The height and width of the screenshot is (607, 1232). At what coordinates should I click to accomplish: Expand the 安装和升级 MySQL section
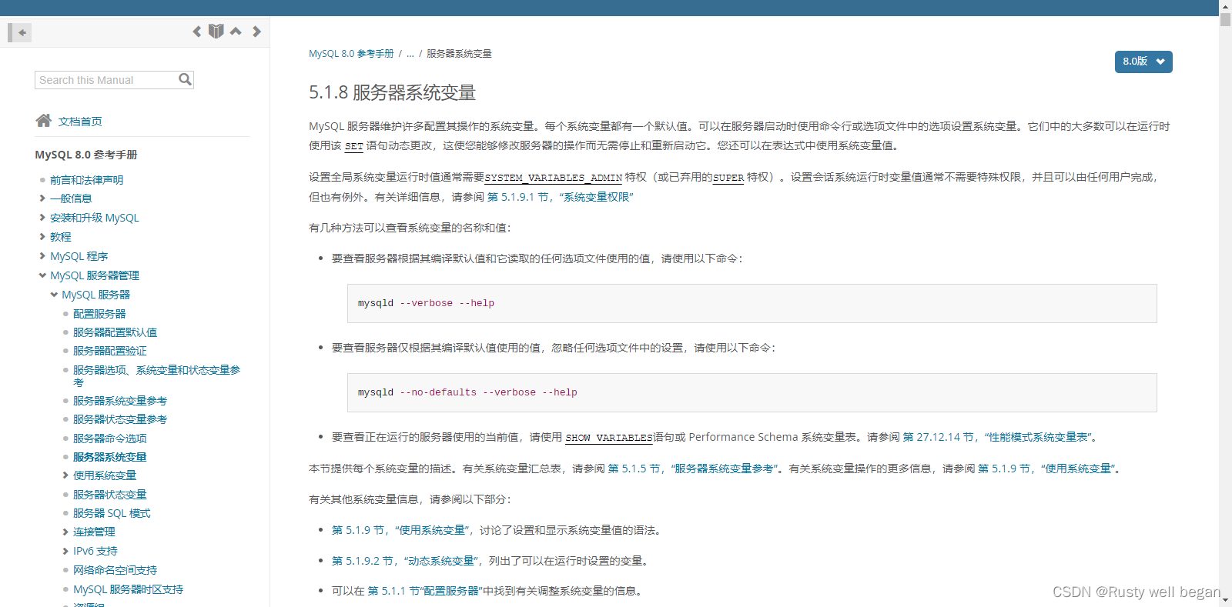click(42, 218)
